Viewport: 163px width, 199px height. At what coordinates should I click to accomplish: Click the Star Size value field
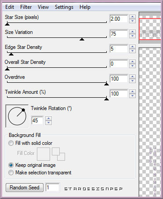pyautogui.click(x=119, y=19)
